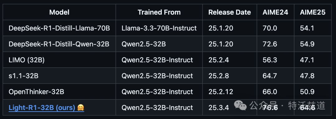Open the Light-R1-32B (ours) link

42,108
